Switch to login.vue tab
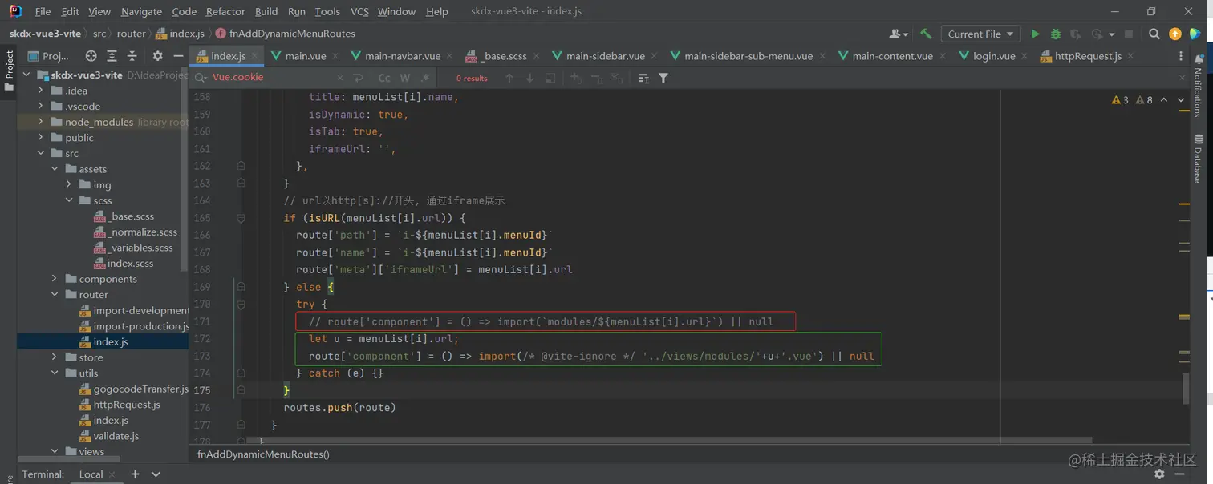 tap(994, 56)
